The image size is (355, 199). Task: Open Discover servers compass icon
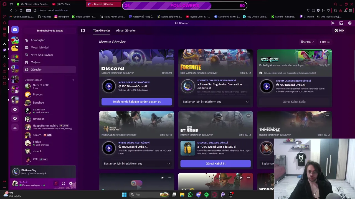tap(15, 118)
